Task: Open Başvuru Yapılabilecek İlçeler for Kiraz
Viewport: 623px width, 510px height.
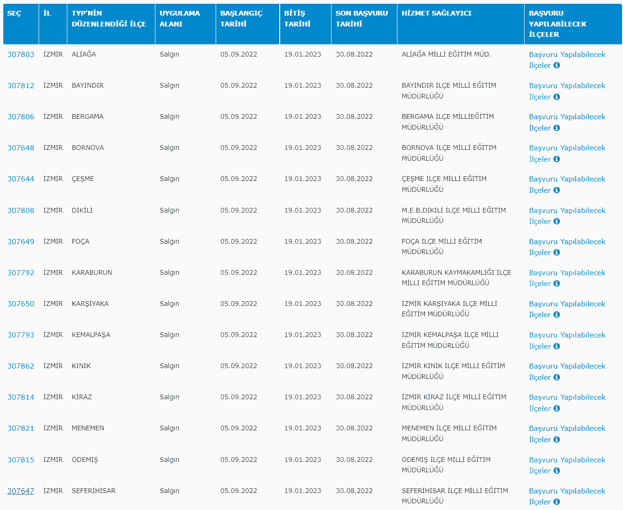Action: pos(567,397)
